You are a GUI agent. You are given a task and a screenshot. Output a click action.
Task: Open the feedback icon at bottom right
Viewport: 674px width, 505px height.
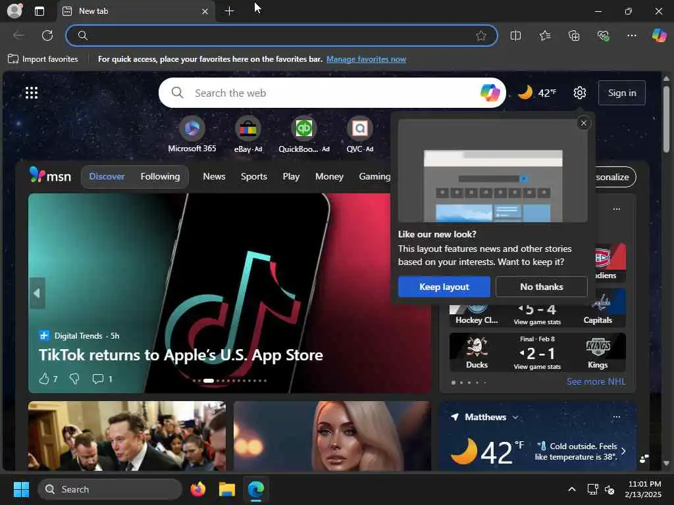pos(644,458)
